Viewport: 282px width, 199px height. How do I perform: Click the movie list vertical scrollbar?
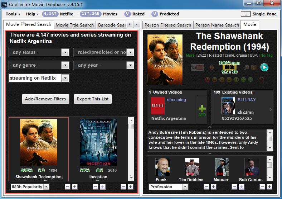131,151
